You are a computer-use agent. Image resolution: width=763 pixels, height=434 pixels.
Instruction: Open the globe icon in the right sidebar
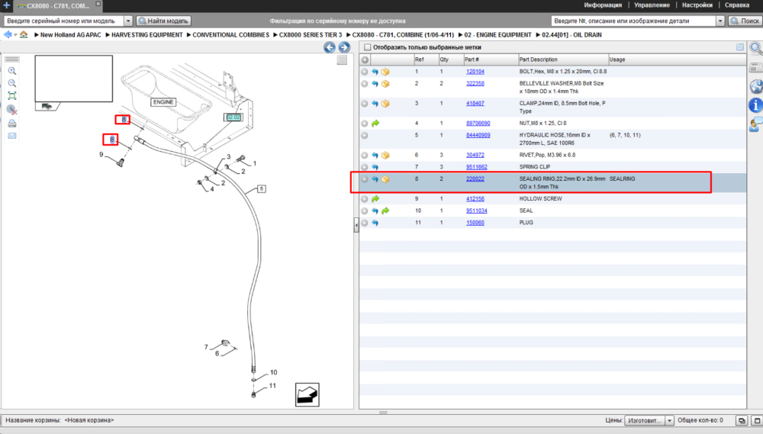coord(755,87)
